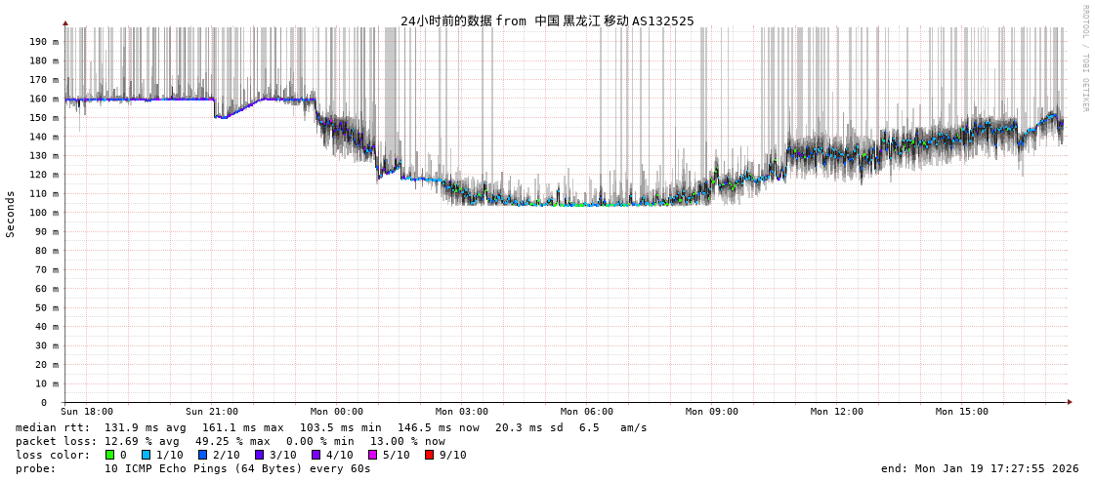Image resolution: width=1095 pixels, height=482 pixels.
Task: Click the 4/10 loss color swatch
Action: tap(316, 455)
